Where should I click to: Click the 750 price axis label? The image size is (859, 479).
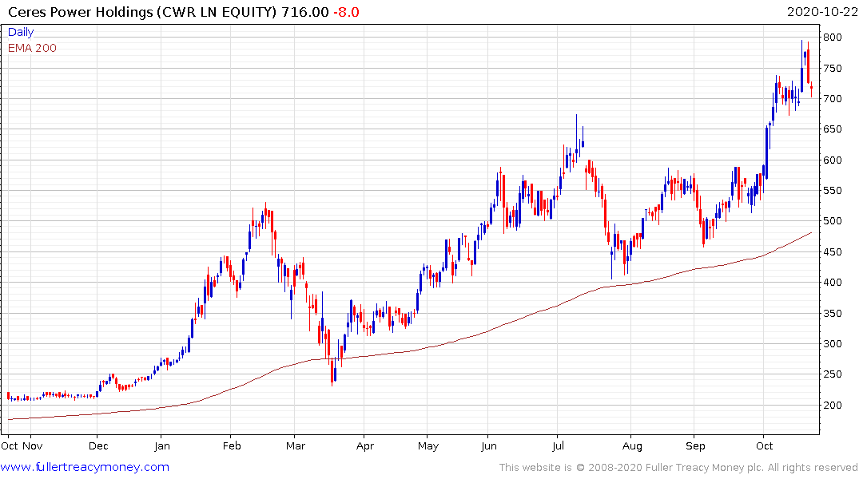(x=832, y=69)
